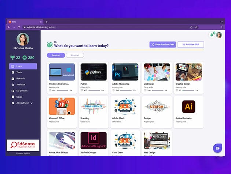Go to Analytics in the sidebar
Viewport: 231px width, 174px height.
(21, 85)
